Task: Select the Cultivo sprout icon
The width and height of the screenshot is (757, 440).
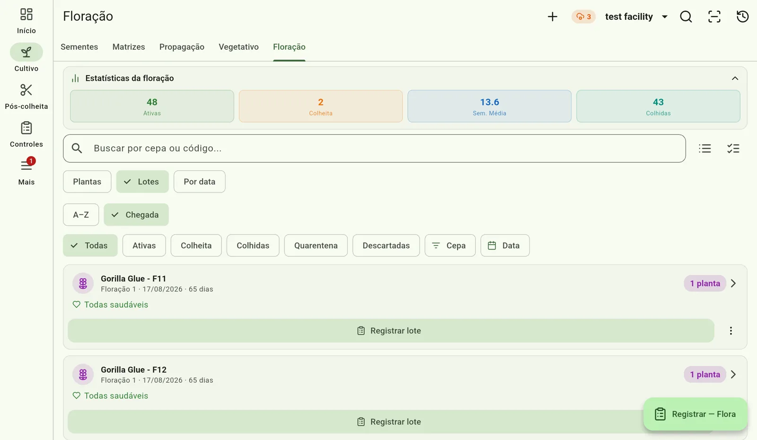Action: [26, 52]
